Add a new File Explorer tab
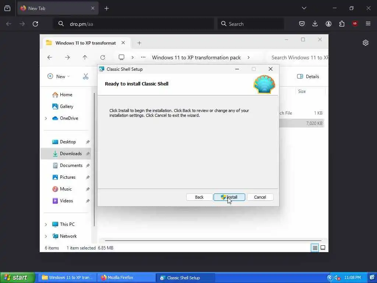The width and height of the screenshot is (377, 283). coord(139,43)
